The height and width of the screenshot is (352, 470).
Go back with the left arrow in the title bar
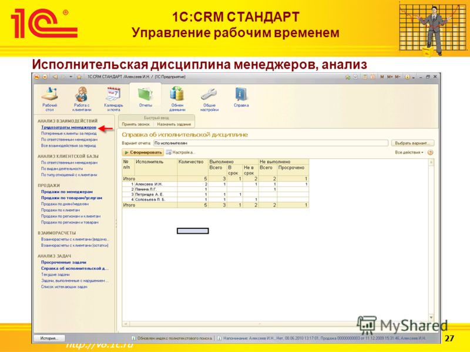pos(55,77)
